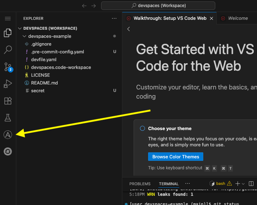Screen dimensions: 257x205
Task: Go back with the navigation left arrow
Action: pos(84,6)
